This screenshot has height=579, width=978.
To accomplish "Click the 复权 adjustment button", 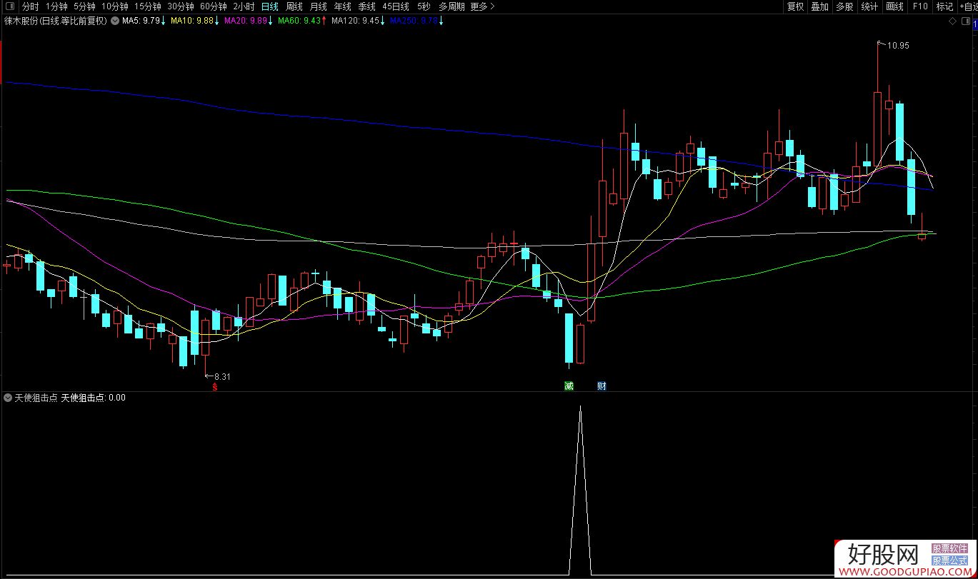I will coord(795,6).
